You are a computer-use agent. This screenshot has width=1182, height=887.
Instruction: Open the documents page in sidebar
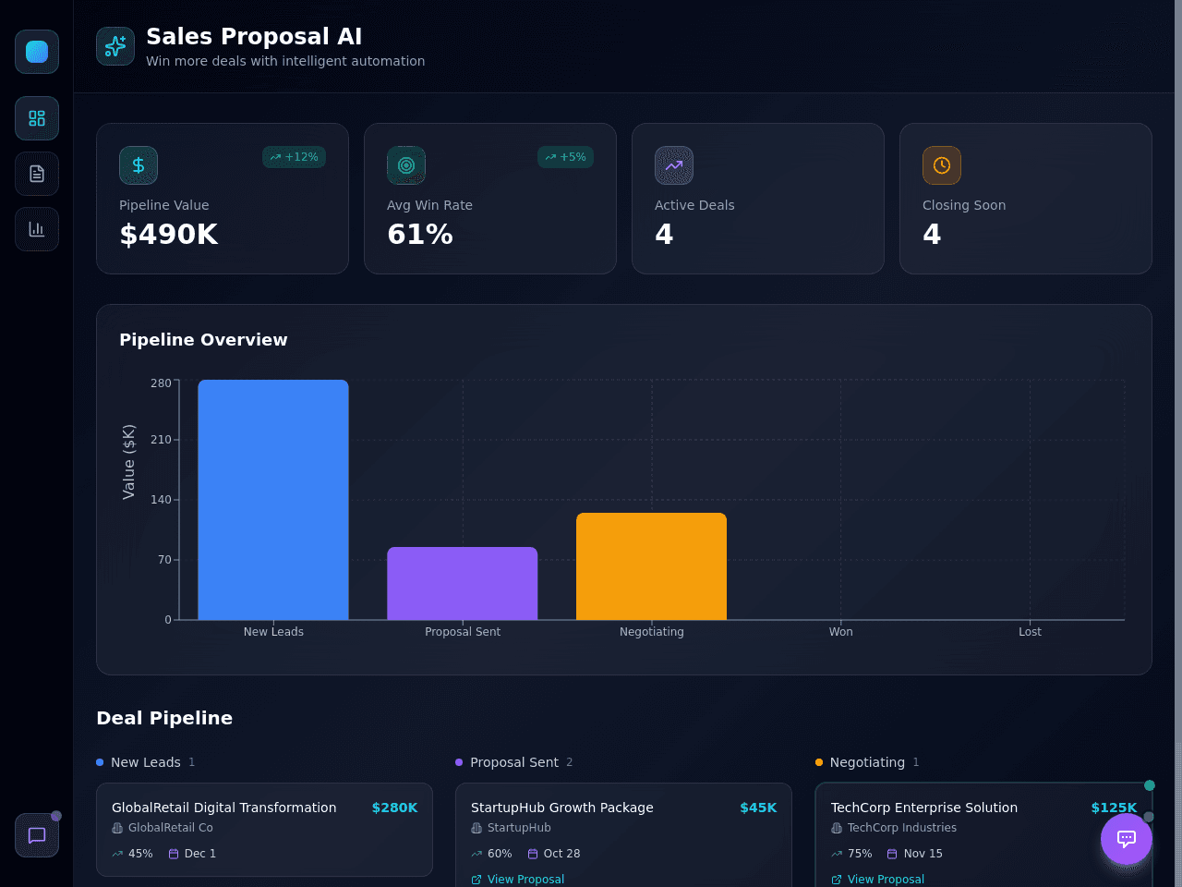[x=37, y=174]
